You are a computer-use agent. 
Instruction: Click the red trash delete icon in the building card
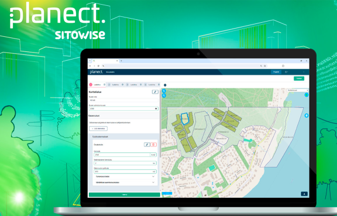(x=153, y=145)
